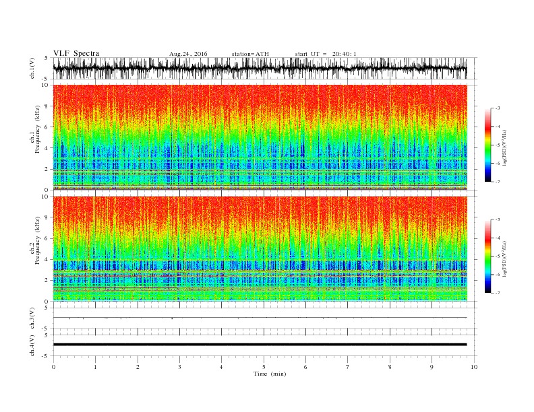Select the "start UT = 20:40: 1" label

click(326, 54)
